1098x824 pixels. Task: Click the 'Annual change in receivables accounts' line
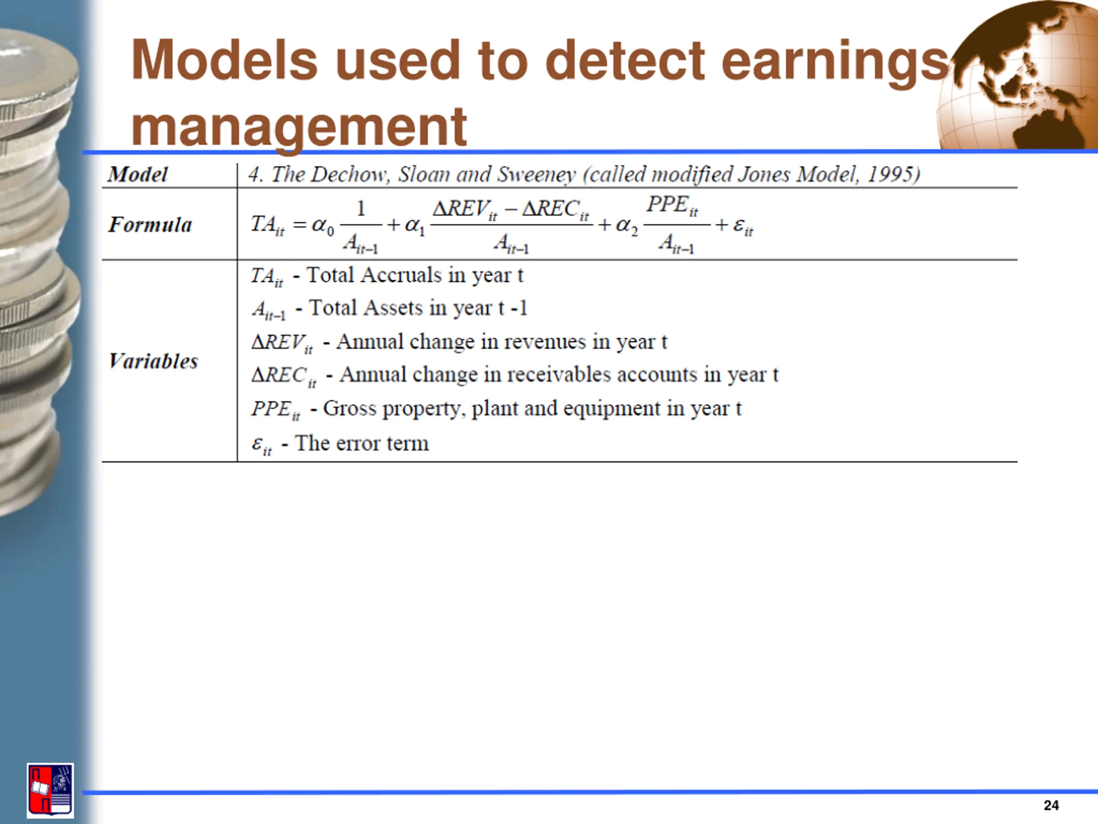(558, 375)
